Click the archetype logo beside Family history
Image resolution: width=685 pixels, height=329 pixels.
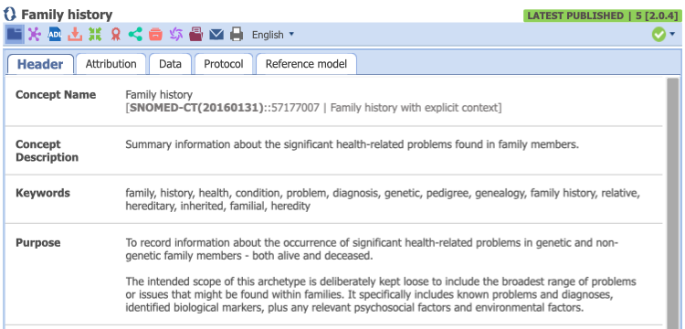[x=9, y=15]
